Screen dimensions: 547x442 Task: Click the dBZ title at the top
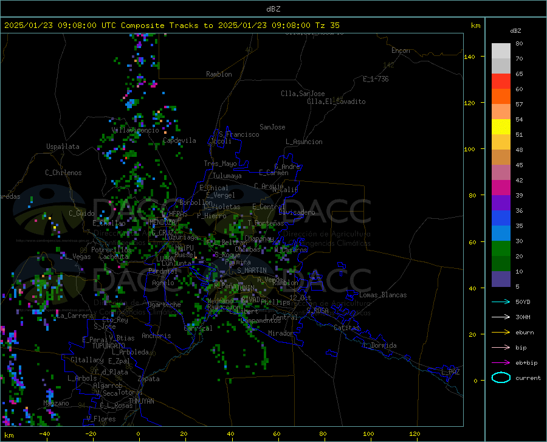point(273,9)
